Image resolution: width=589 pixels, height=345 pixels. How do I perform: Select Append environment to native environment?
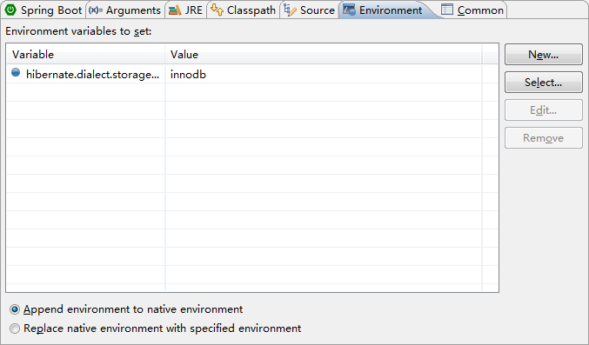126,309
